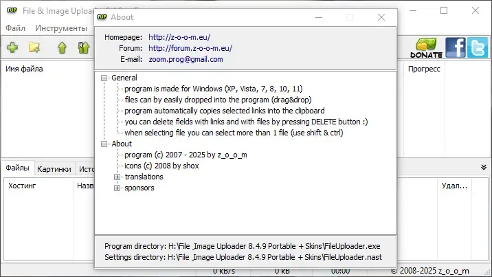Click the double-arrow upload icon marked R
492x277 pixels.
(x=83, y=47)
